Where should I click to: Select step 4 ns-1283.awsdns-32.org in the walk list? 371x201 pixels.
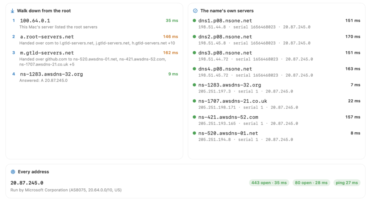[x=51, y=74]
